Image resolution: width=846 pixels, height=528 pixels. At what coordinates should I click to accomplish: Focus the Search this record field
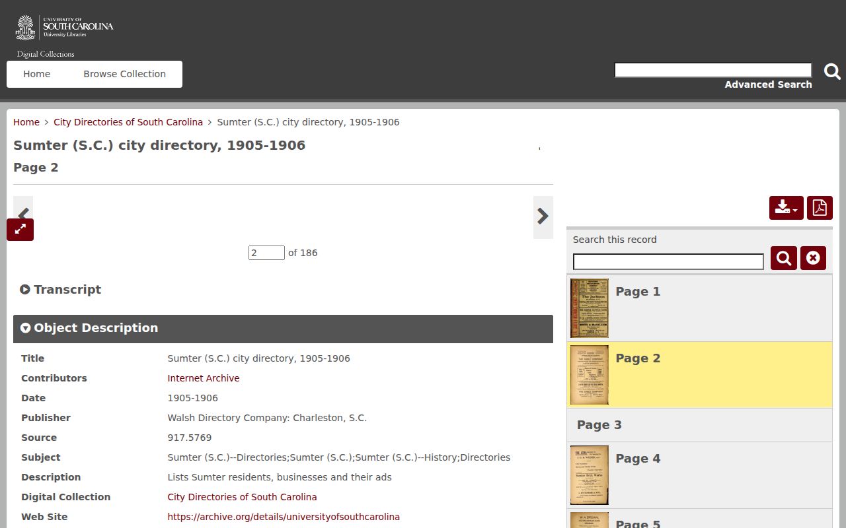click(x=668, y=262)
